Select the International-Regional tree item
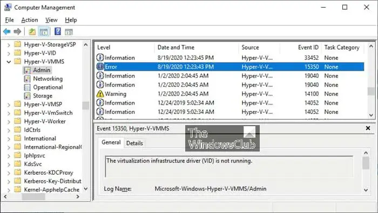 click(53, 147)
